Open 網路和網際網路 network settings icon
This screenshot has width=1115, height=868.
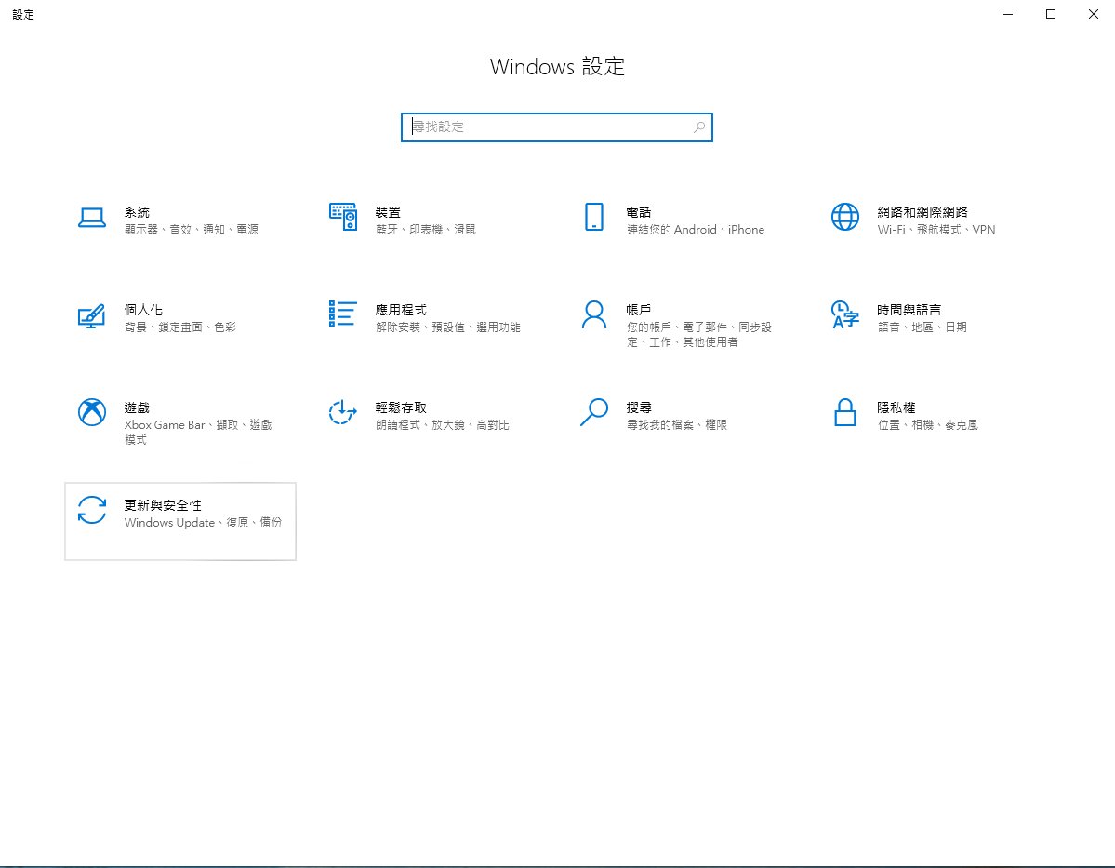tap(844, 216)
